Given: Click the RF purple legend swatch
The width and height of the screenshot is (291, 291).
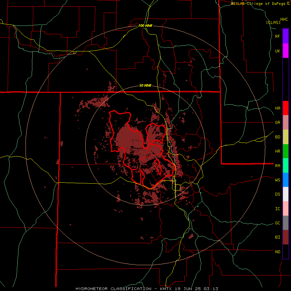Looking at the screenshot, I should tap(286, 36).
